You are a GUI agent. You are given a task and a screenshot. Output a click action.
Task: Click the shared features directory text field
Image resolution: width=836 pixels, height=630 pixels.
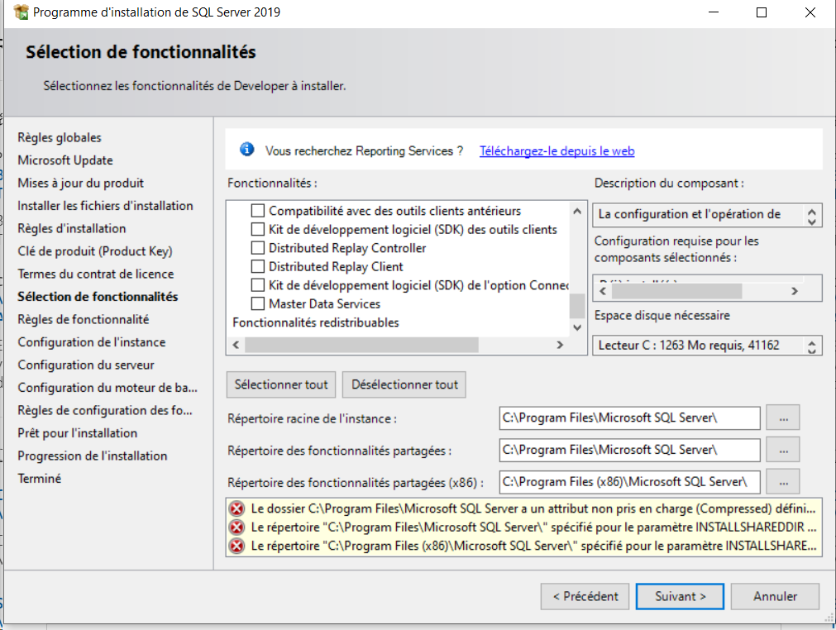pos(629,450)
